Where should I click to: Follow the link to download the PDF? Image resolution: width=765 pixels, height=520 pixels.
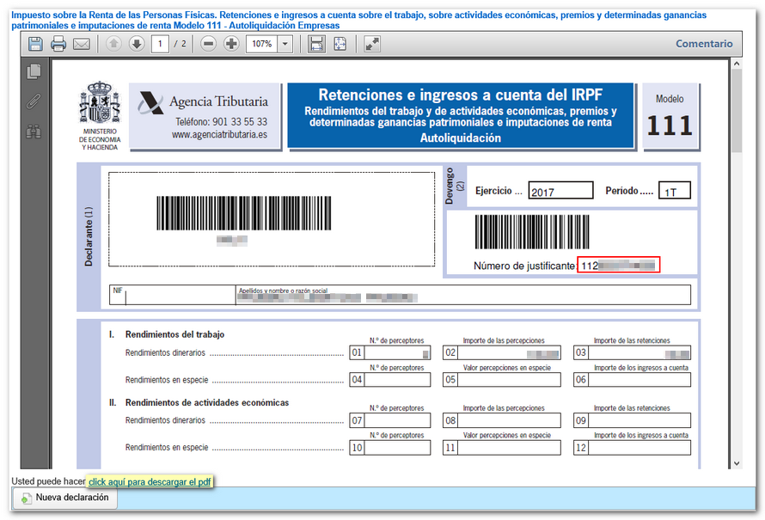coord(150,481)
